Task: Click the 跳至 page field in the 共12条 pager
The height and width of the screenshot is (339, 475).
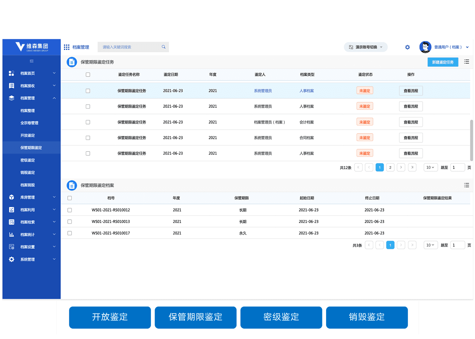Action: (x=457, y=167)
